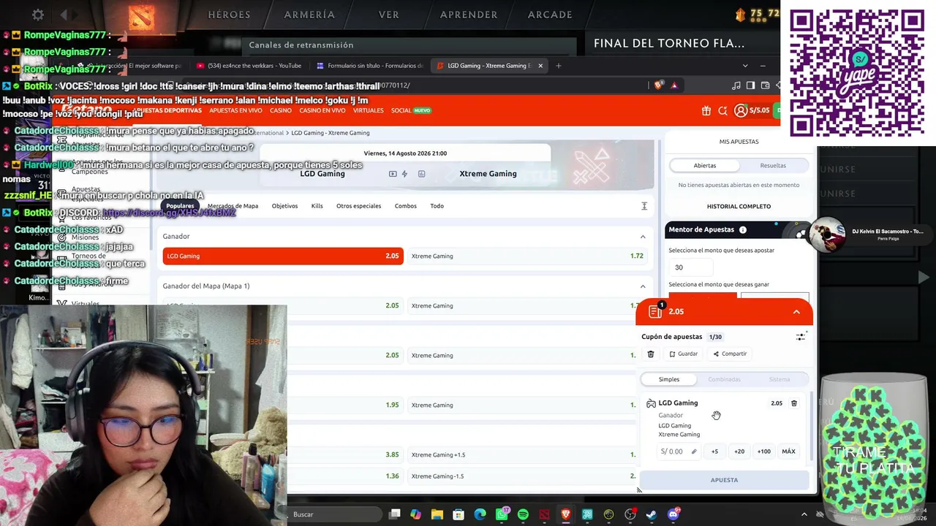Open HÉROES in Dota 2 menu
The height and width of the screenshot is (526, 936).
tap(229, 15)
